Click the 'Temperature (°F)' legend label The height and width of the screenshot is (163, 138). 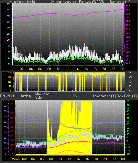pyautogui.click(x=104, y=96)
